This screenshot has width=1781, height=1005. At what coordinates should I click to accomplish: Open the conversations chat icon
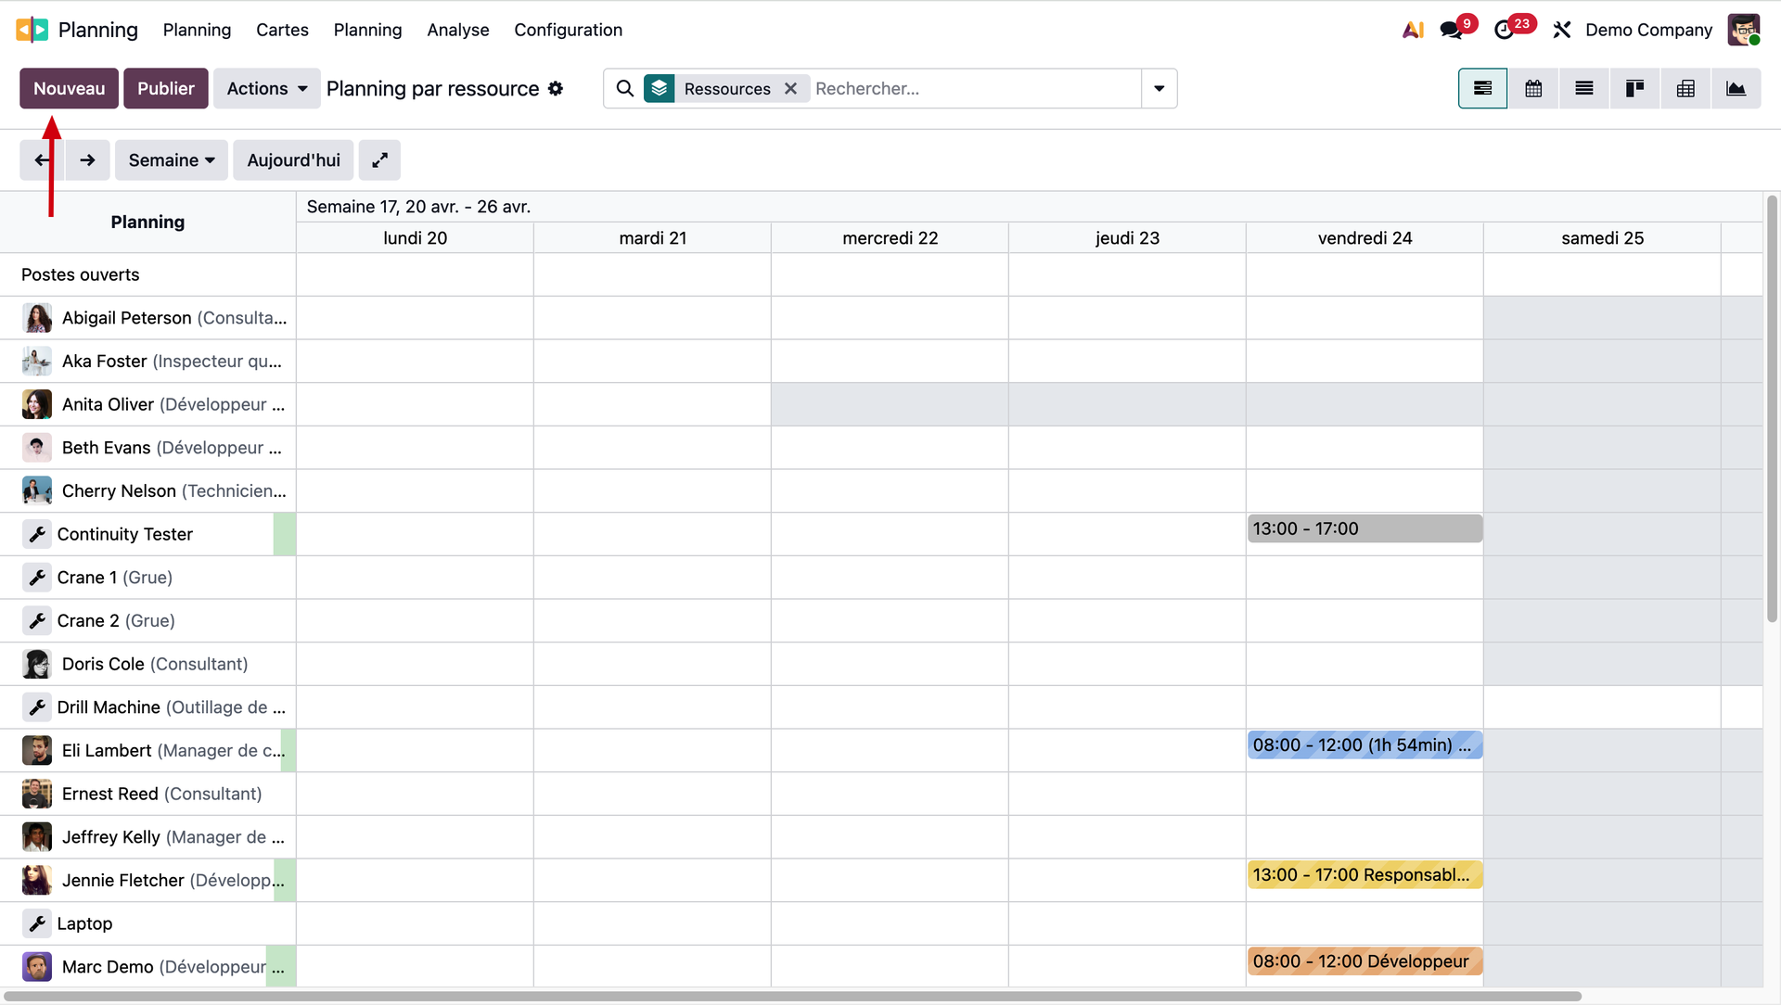coord(1451,31)
